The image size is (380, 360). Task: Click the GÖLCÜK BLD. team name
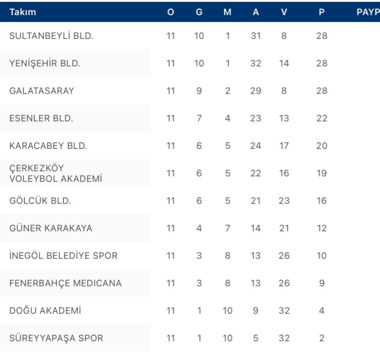(40, 201)
